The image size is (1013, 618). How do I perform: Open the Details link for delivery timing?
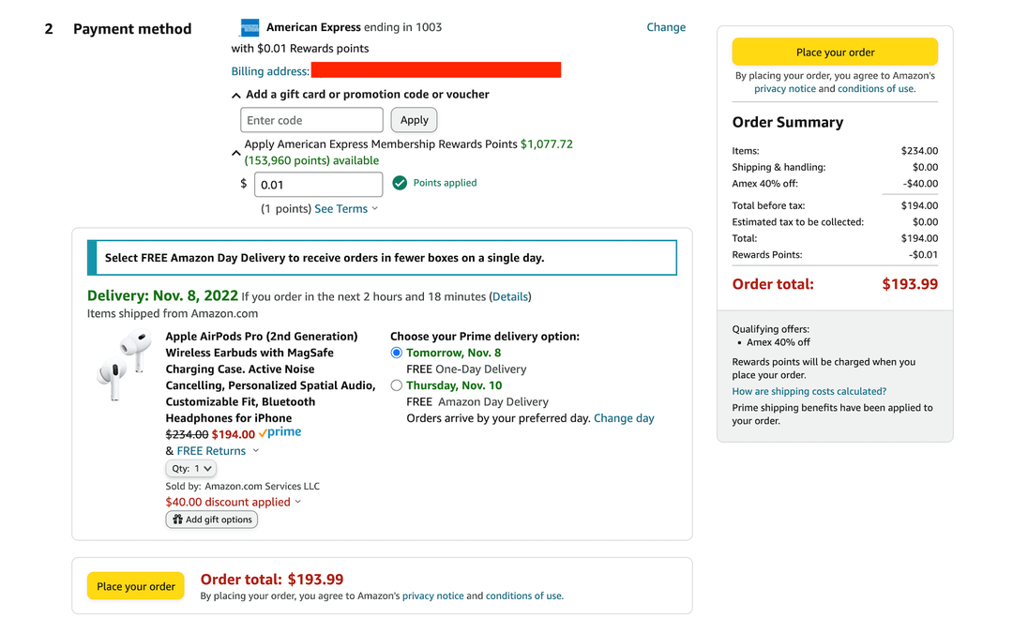pos(510,296)
